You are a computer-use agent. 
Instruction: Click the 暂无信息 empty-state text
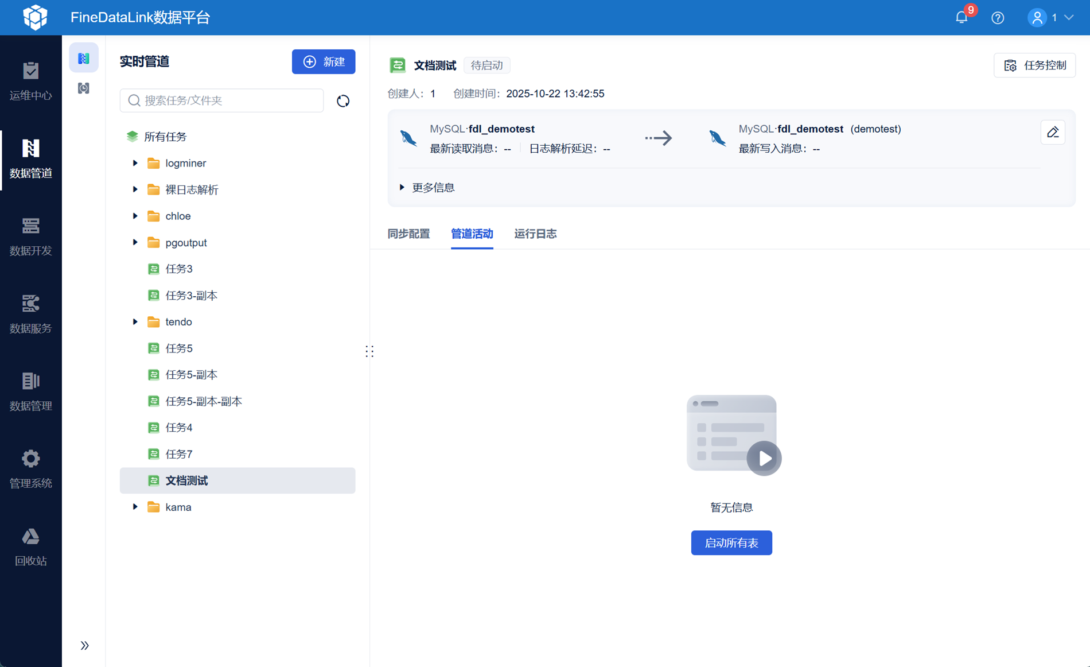click(731, 507)
